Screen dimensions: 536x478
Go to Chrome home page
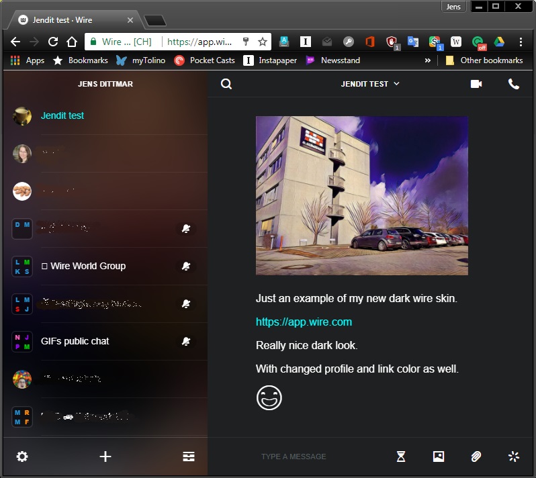[72, 42]
